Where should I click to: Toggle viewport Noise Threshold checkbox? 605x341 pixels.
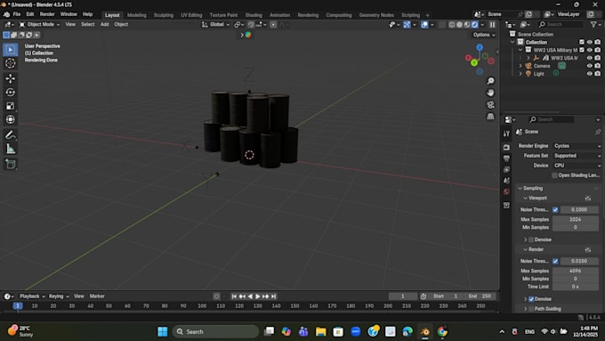pyautogui.click(x=555, y=209)
